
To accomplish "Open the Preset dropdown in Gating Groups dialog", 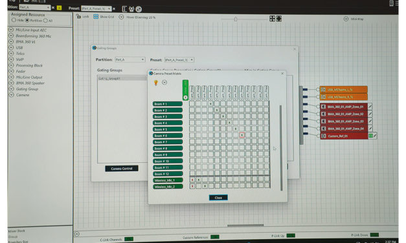I will (179, 60).
